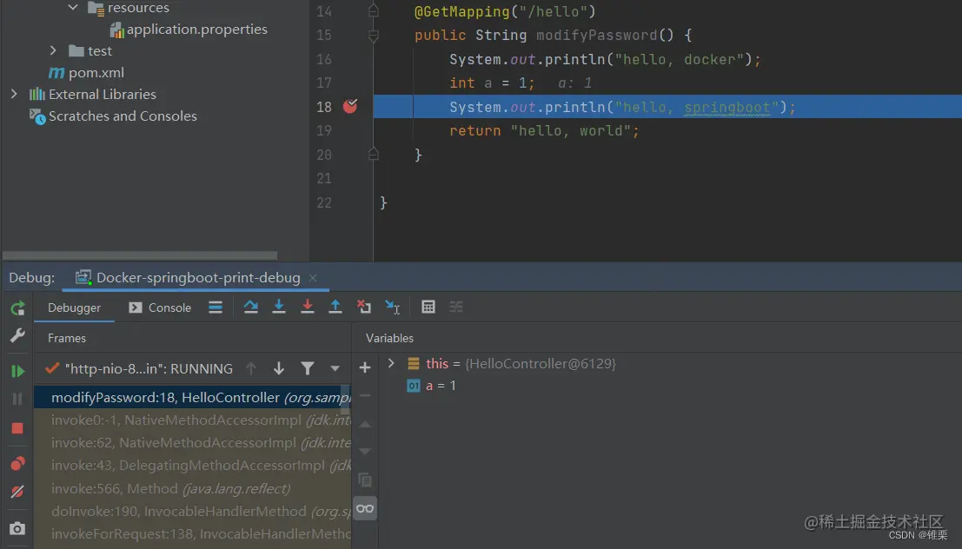This screenshot has height=549, width=962.
Task: Select doInvoke:190 InvocableHandlerMethod frame
Action: (x=191, y=512)
